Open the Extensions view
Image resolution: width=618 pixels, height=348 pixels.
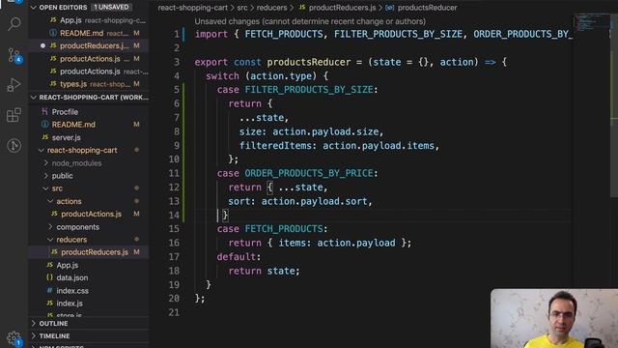point(14,115)
